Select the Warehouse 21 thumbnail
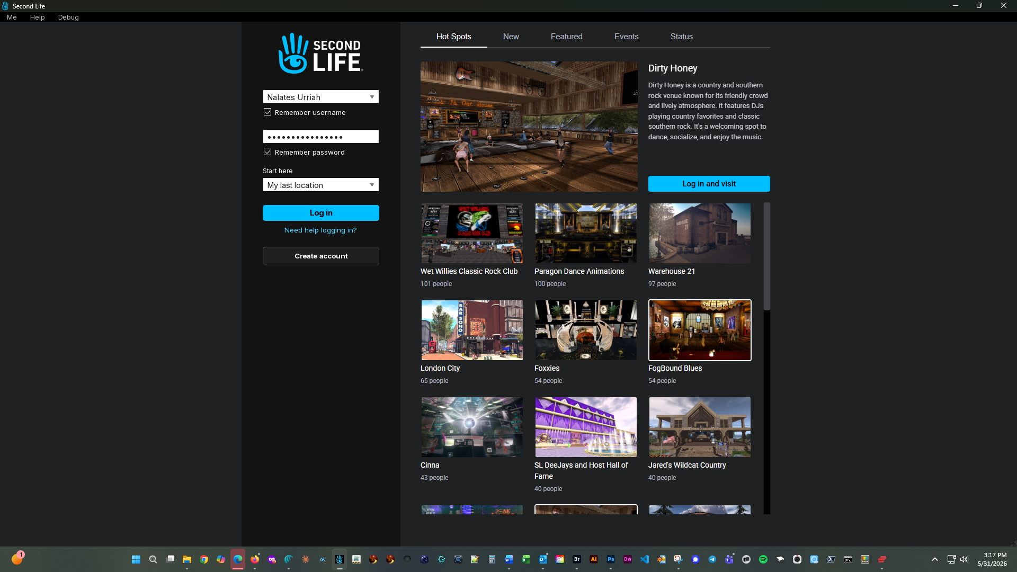Screen dimensions: 1017x572 [x=700, y=234]
